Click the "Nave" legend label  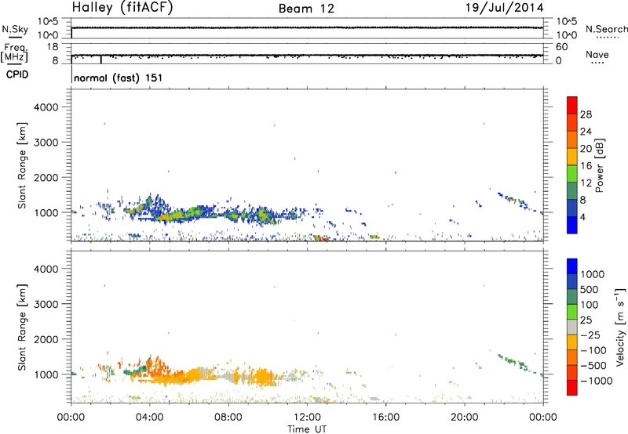[597, 54]
